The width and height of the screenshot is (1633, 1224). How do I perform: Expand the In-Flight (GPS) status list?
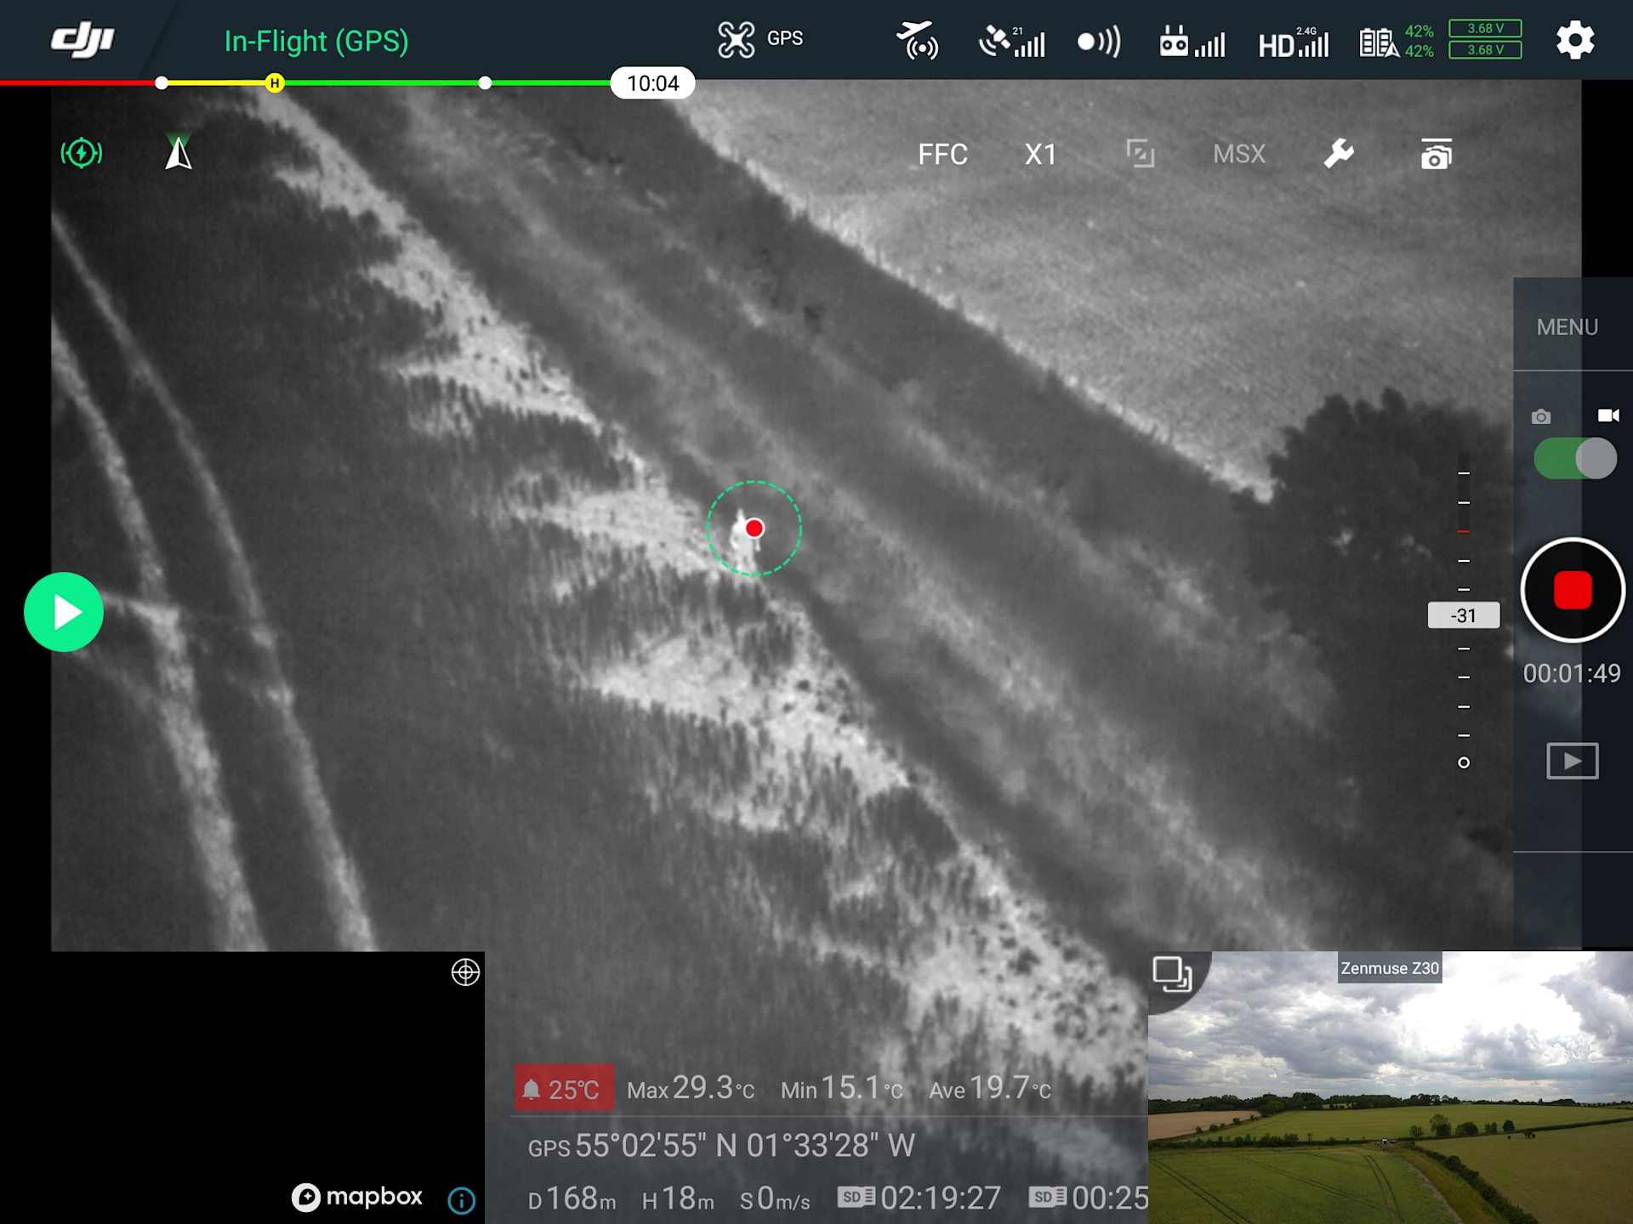316,41
